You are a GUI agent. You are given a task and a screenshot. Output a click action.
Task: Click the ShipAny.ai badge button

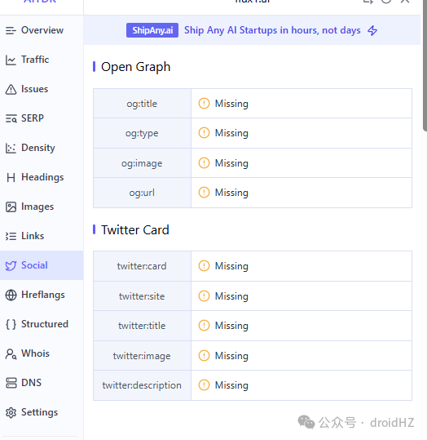pyautogui.click(x=152, y=30)
